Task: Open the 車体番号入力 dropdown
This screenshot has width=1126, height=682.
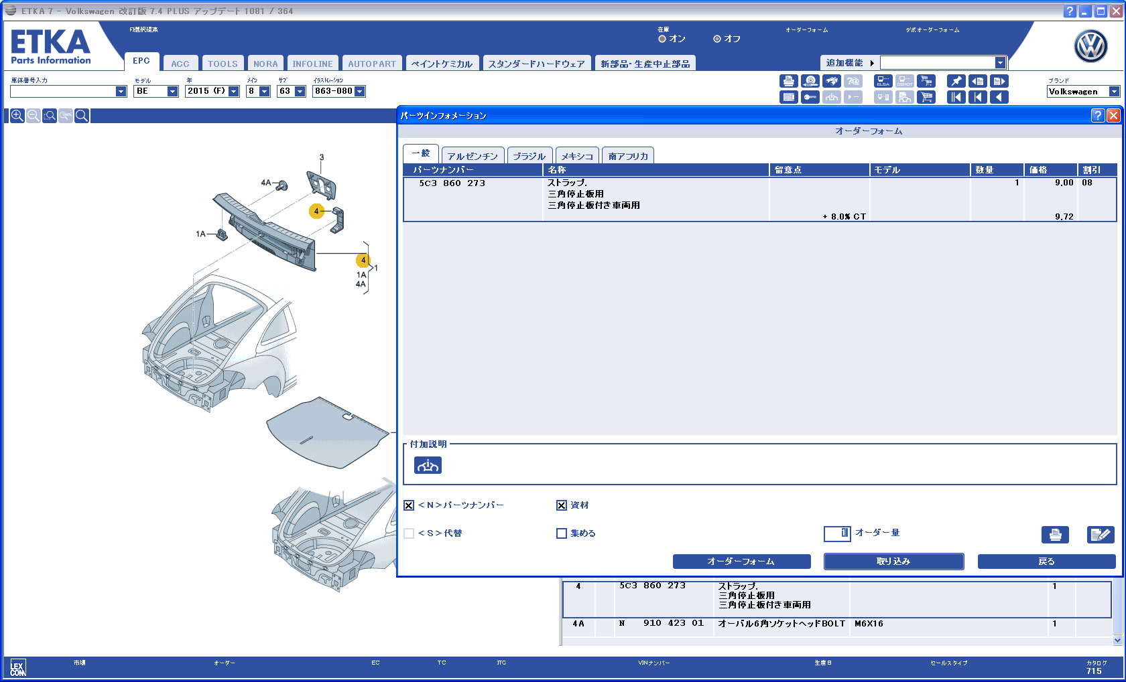Action: 121,92
